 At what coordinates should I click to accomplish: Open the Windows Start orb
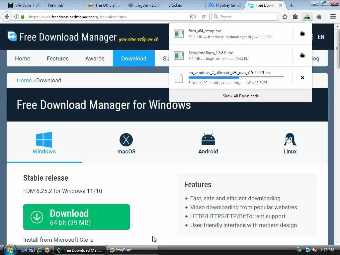10,250
